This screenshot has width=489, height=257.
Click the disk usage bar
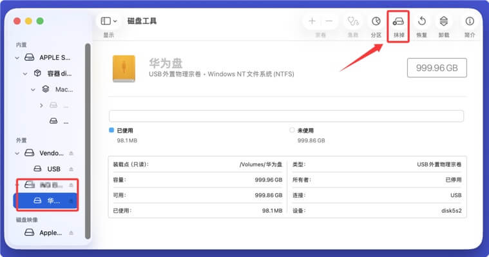pyautogui.click(x=286, y=116)
